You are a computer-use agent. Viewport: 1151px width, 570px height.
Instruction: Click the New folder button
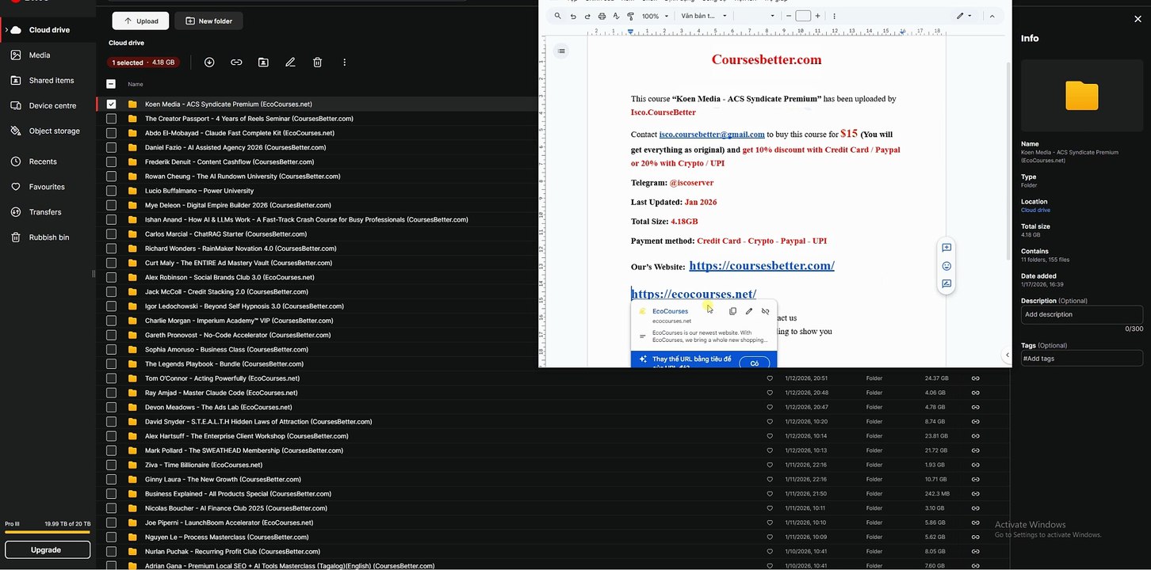tap(208, 21)
